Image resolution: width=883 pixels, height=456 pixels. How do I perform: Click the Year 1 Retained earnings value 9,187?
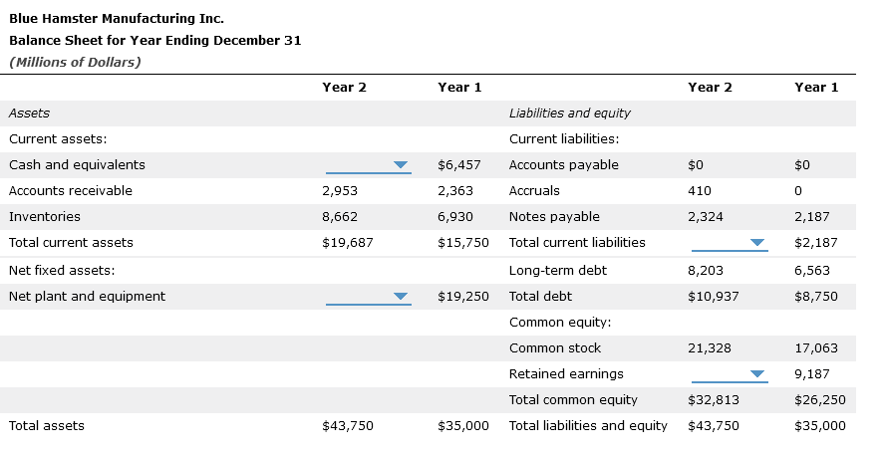(x=818, y=374)
